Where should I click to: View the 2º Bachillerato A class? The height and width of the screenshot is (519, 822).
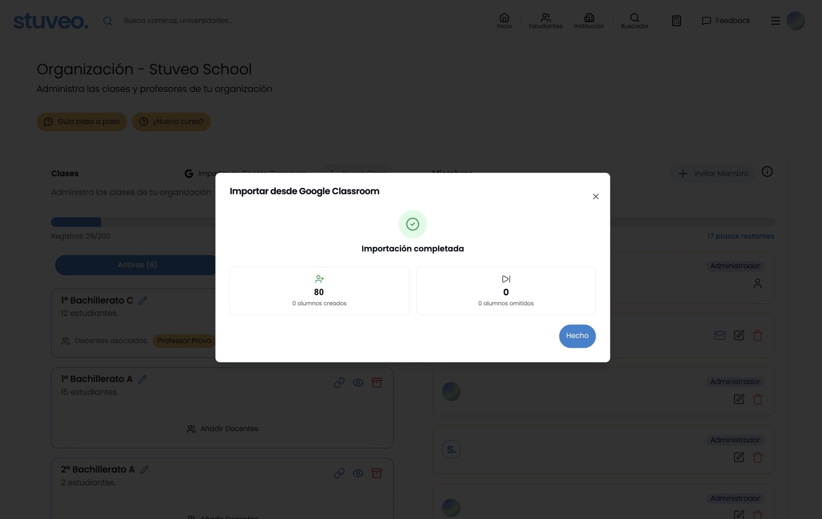pyautogui.click(x=358, y=473)
